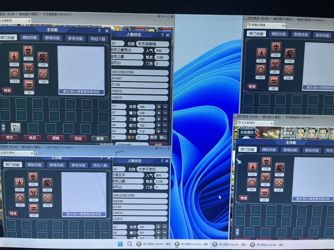Select level 30 skill icon in 毛毛接剧情 panel

(29, 85)
